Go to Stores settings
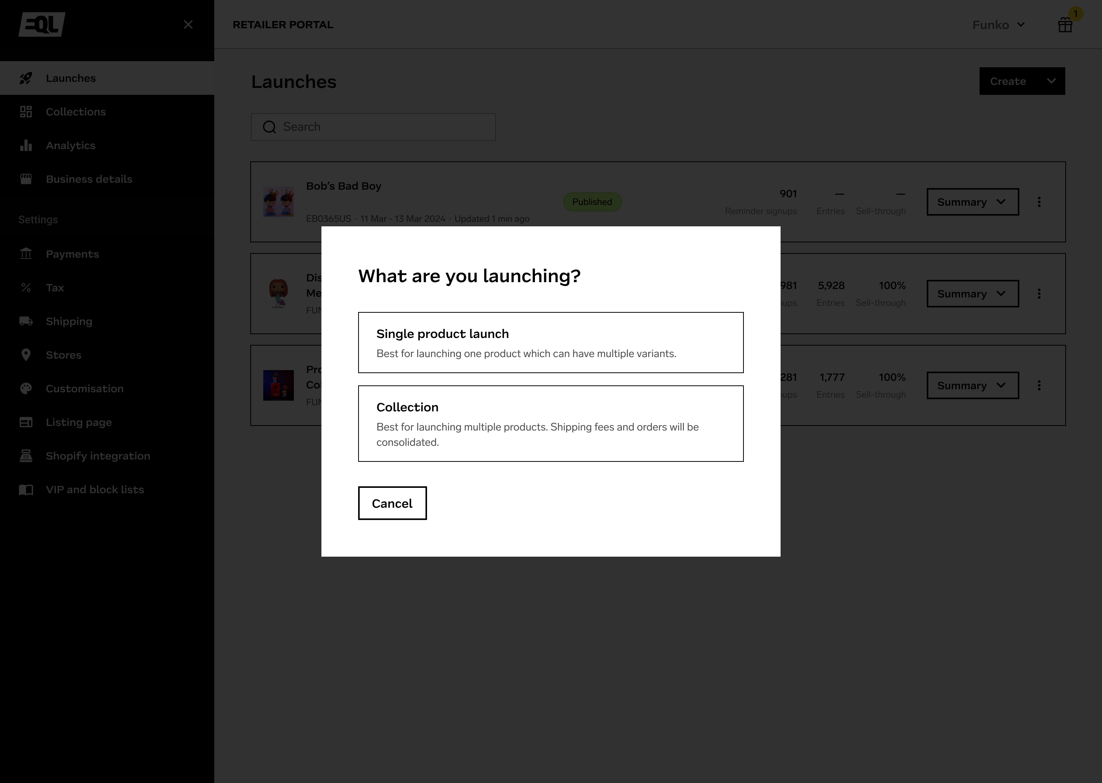Viewport: 1102px width, 783px height. 107,355
